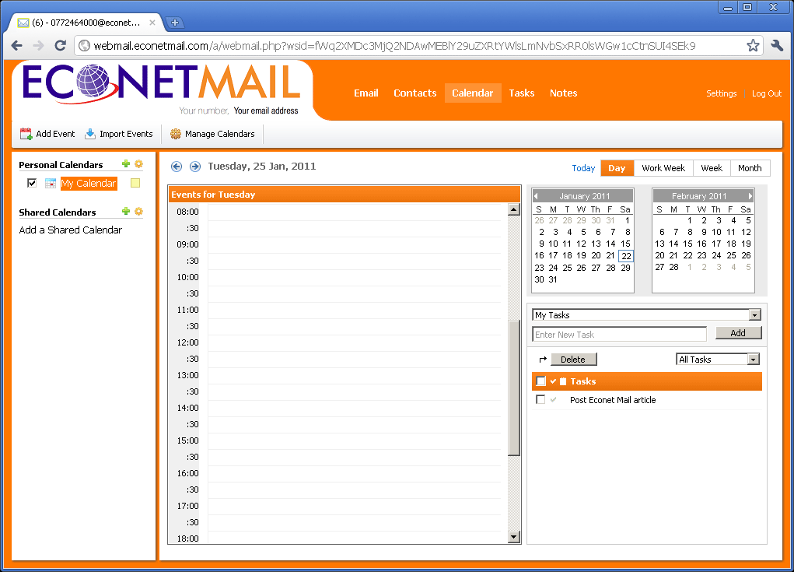Advance to March using February forward arrow

coord(749,195)
